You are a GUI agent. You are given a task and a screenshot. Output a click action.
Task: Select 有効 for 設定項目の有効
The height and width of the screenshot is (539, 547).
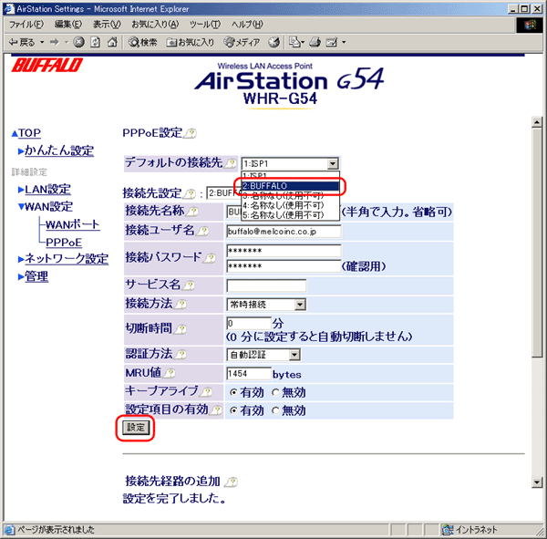[x=233, y=410]
